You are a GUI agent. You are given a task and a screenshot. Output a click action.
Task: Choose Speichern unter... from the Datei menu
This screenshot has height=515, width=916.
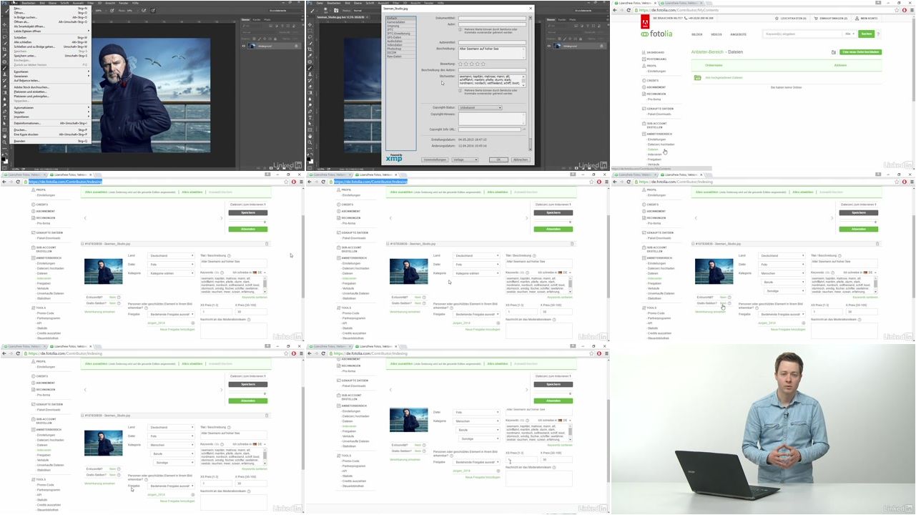point(50,56)
